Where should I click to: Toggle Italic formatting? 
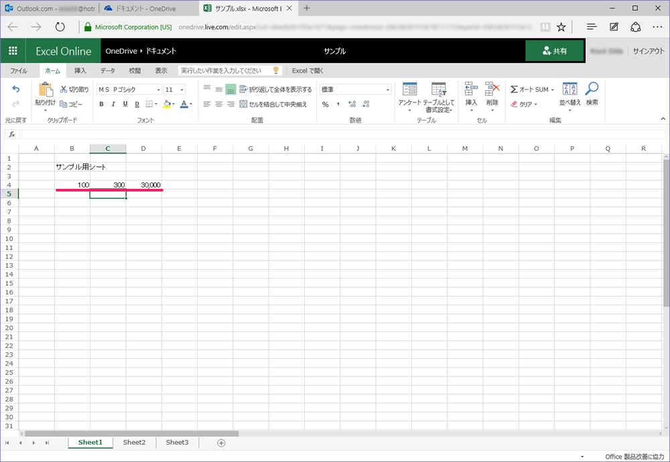(x=113, y=104)
